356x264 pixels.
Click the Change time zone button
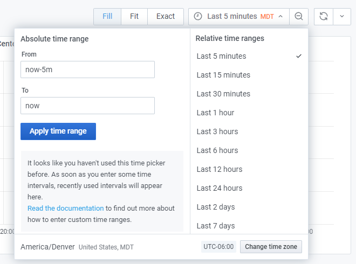point(271,247)
